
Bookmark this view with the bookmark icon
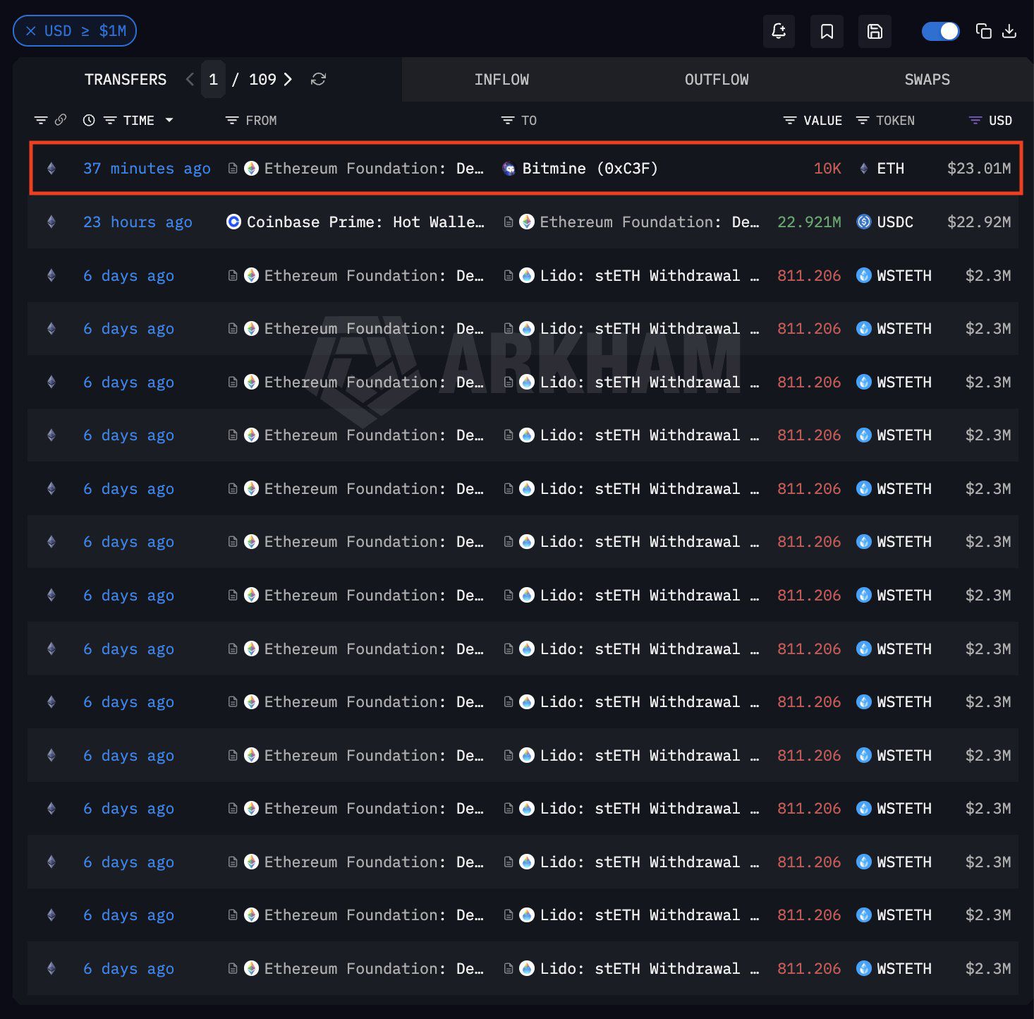tap(827, 31)
